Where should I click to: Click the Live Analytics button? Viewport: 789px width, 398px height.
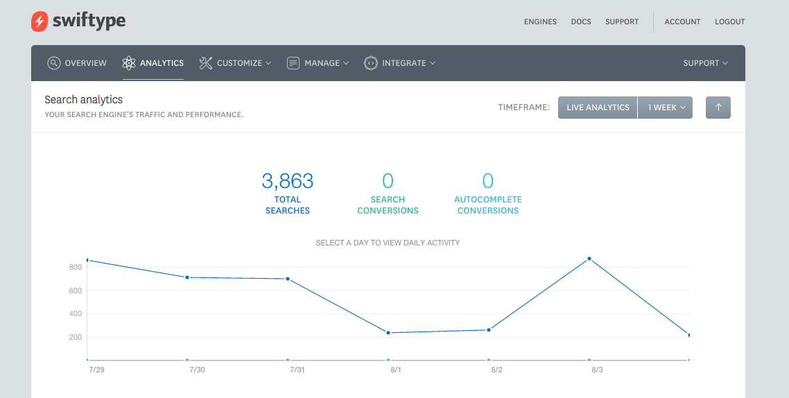pos(598,107)
